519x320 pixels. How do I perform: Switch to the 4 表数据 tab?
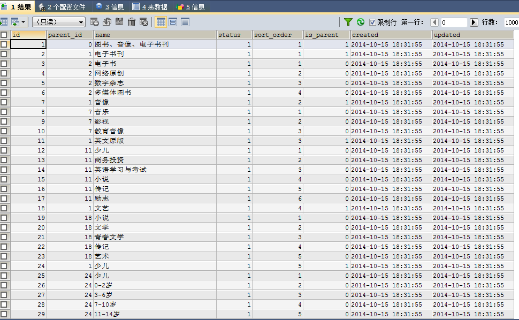[150, 6]
